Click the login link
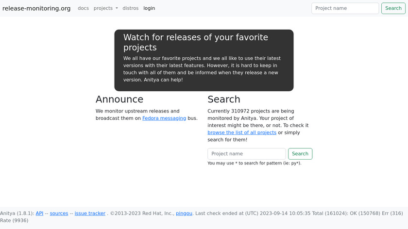This screenshot has width=408, height=229. [149, 8]
